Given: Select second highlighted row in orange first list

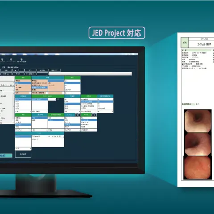Looking at the screenshot, I should [x=23, y=83].
